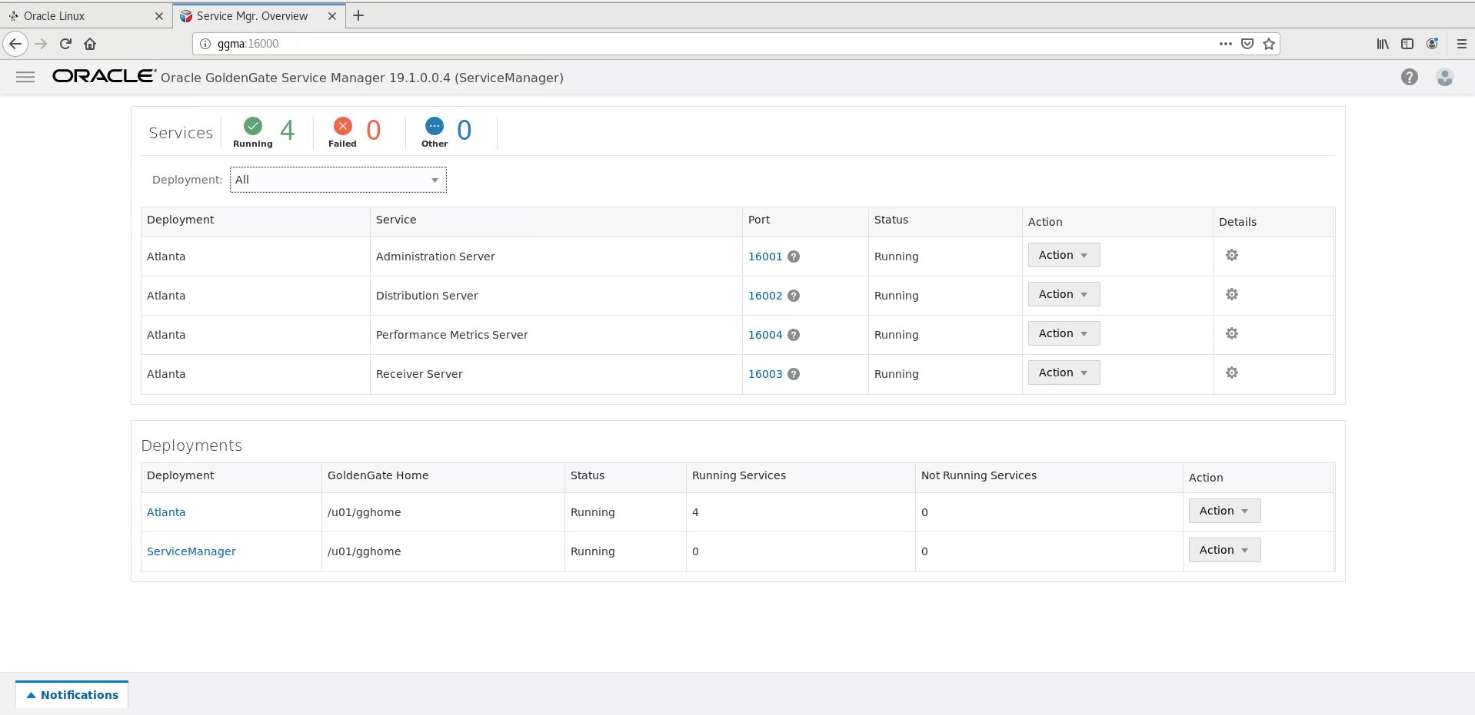Go to browser home page icon
This screenshot has width=1475, height=715.
pos(90,44)
